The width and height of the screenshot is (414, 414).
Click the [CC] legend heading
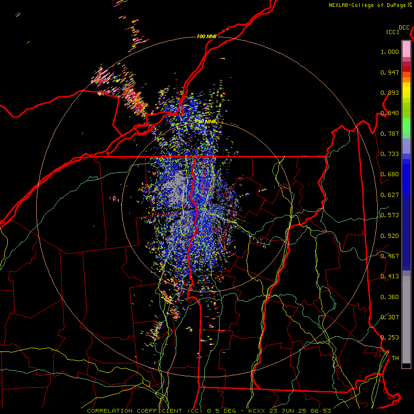coord(393,32)
